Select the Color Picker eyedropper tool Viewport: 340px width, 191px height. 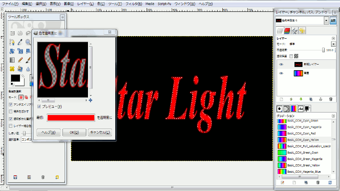[x=20, y=42]
